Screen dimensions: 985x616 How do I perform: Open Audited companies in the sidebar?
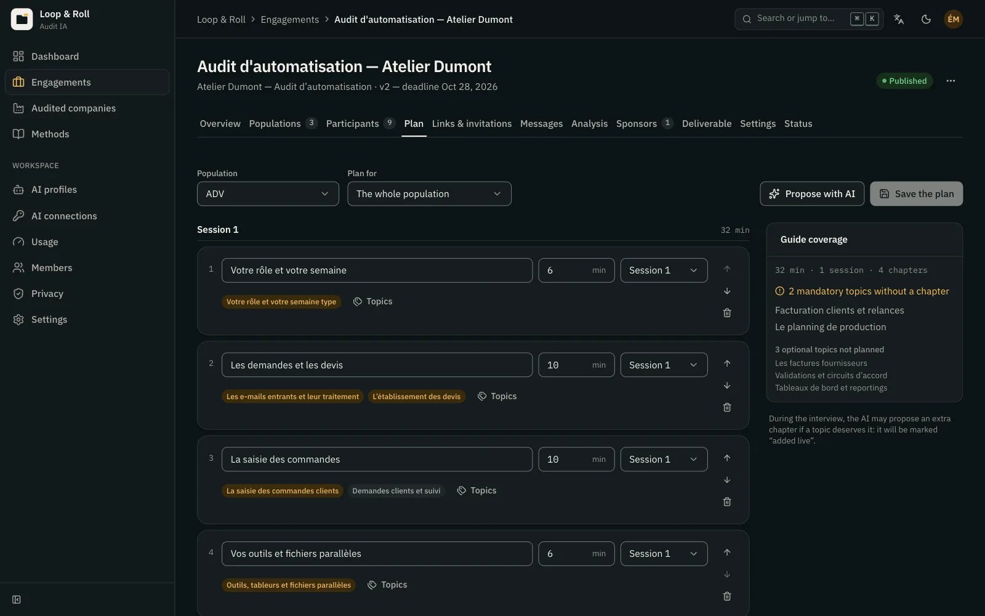(87, 108)
